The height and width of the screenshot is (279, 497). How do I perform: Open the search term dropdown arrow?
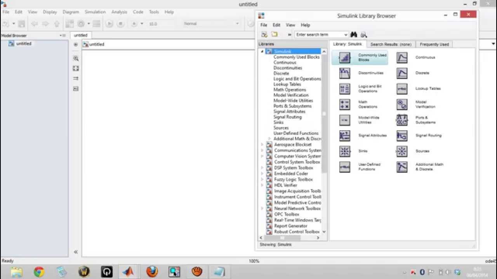click(346, 34)
